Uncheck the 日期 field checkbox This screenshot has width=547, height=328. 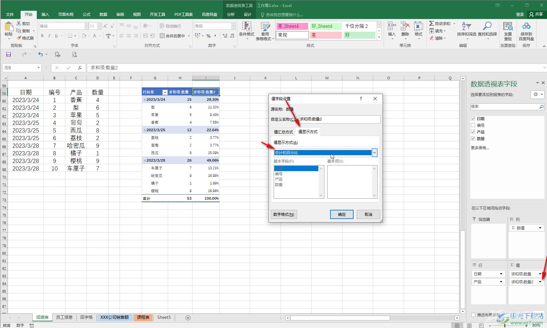point(473,119)
